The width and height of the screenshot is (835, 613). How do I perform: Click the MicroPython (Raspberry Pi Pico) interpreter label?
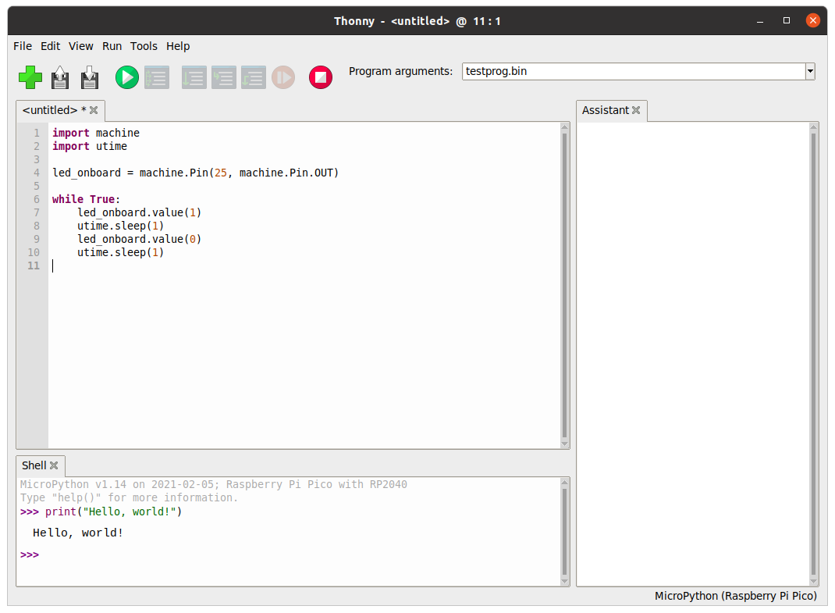735,596
